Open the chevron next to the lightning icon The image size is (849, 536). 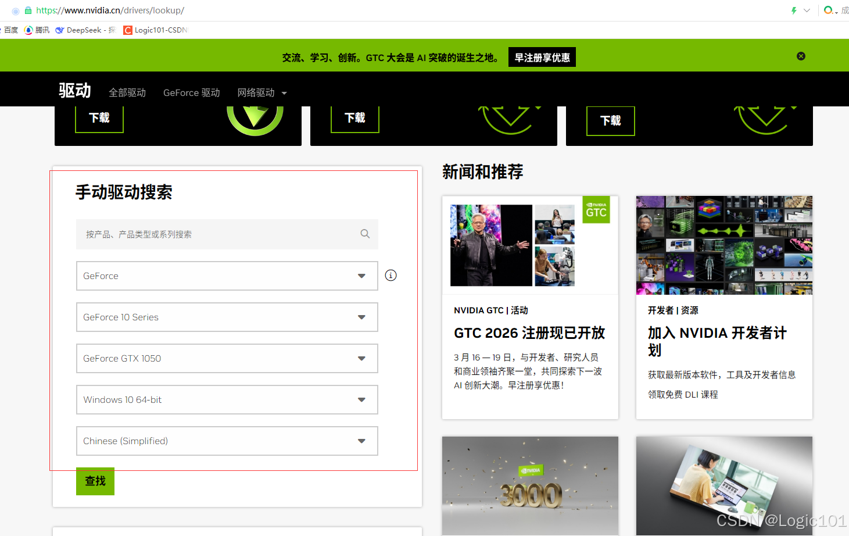coord(807,10)
